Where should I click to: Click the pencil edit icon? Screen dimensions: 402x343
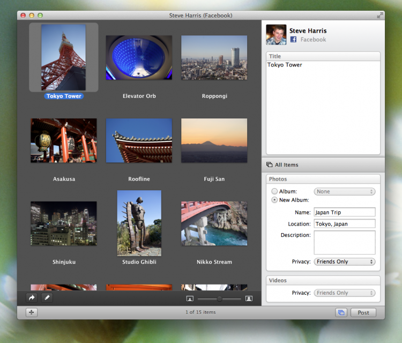pos(47,298)
